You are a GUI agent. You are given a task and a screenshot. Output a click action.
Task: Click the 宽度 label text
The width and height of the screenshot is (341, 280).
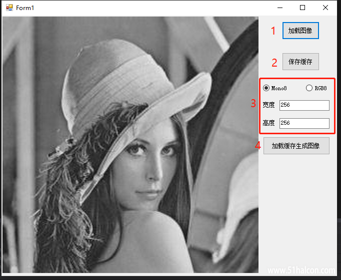[268, 105]
